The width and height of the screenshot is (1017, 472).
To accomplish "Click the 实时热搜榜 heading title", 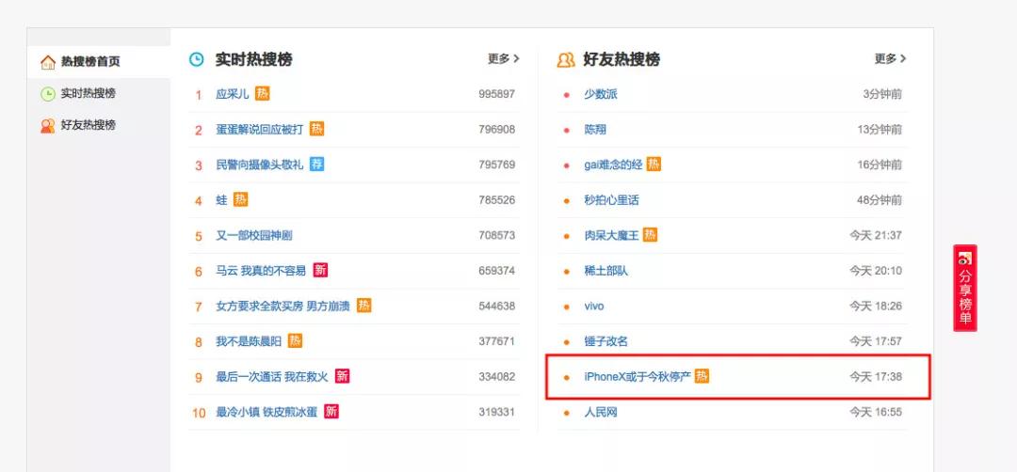I will 253,59.
